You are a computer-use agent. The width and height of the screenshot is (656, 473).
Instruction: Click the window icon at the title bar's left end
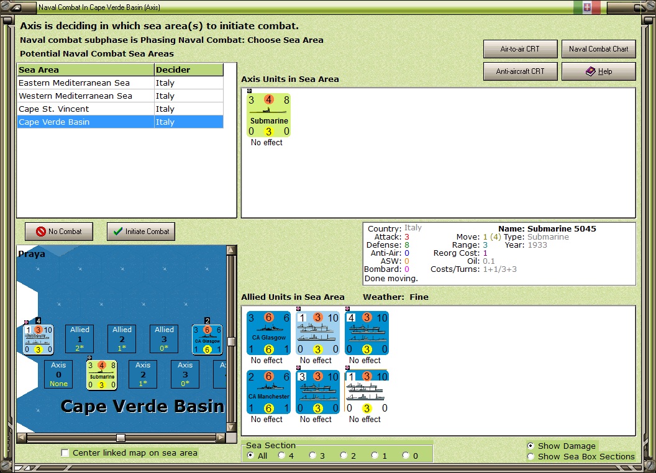click(x=16, y=7)
